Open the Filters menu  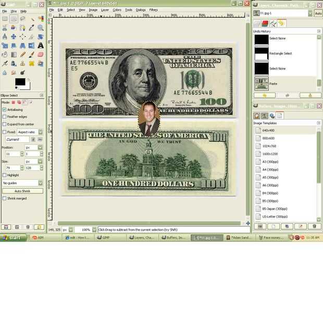pos(154,10)
